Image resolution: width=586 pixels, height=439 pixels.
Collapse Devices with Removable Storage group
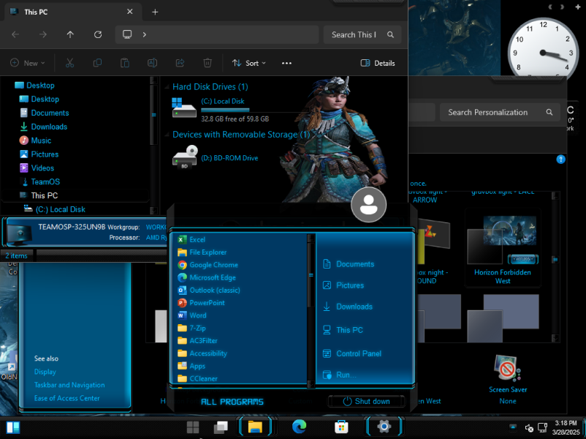pyautogui.click(x=167, y=135)
